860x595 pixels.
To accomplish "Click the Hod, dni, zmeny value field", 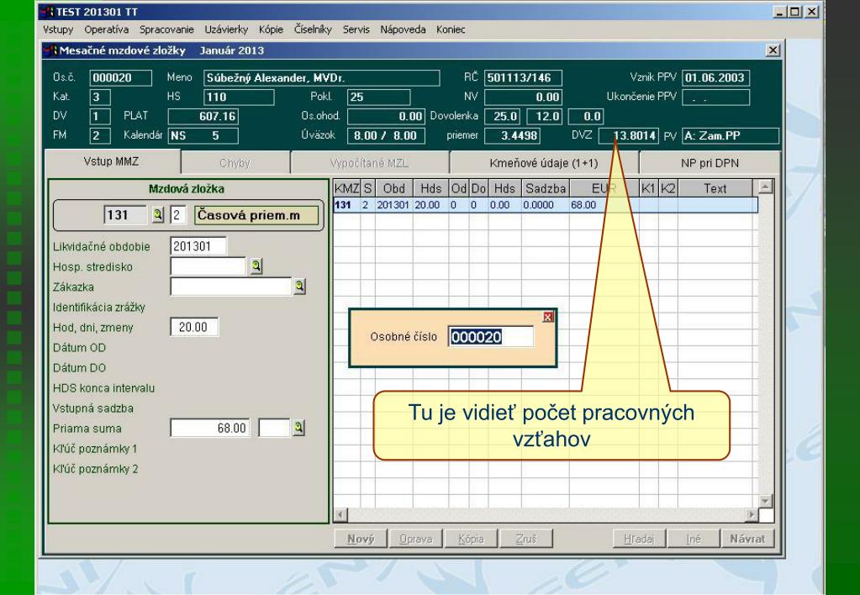I will coord(194,326).
